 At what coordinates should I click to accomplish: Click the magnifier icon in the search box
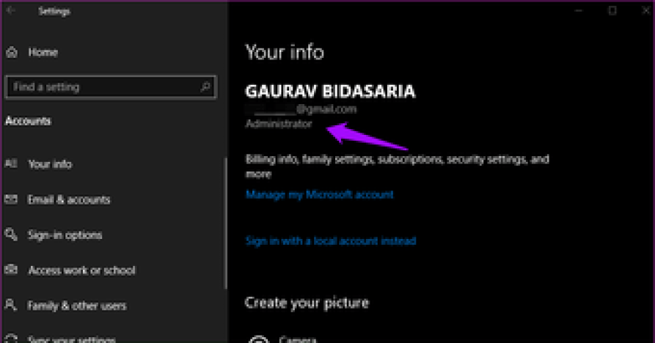[205, 87]
